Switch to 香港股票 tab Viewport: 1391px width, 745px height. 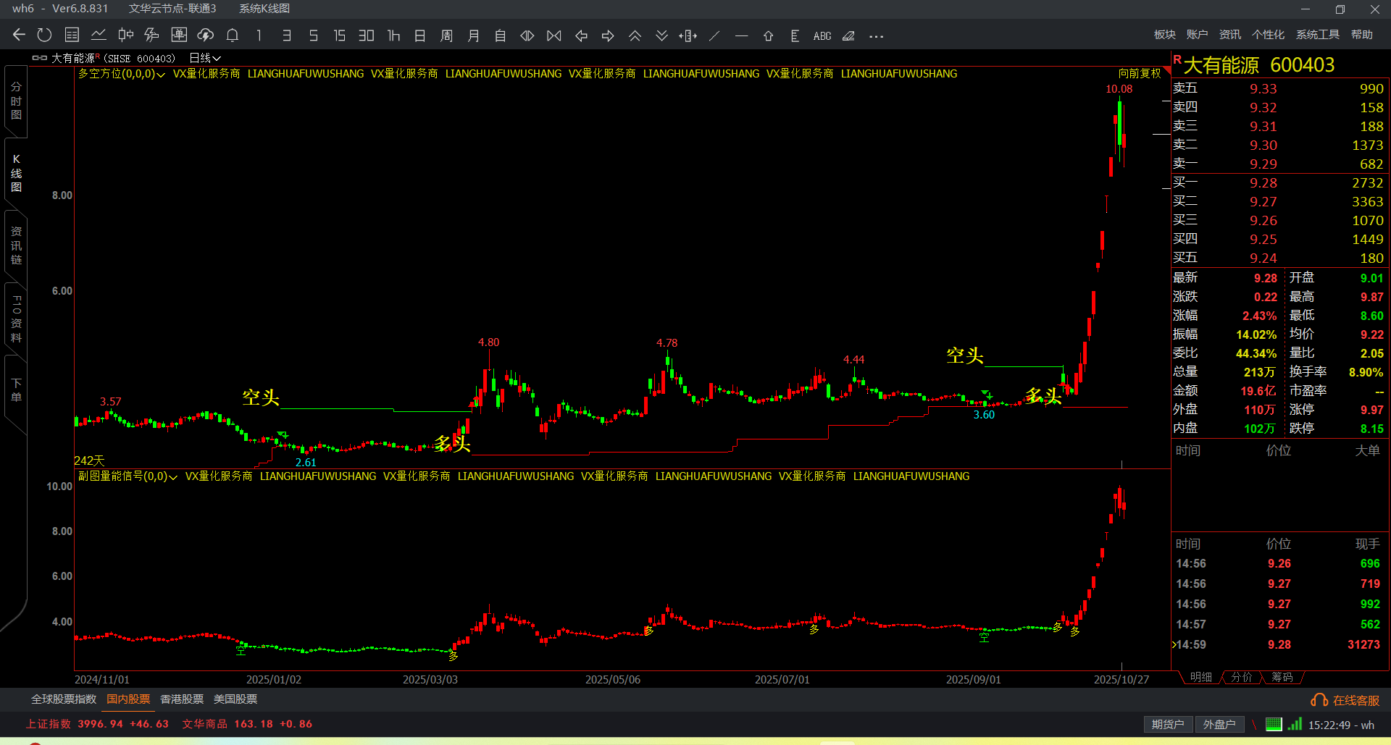tap(182, 699)
